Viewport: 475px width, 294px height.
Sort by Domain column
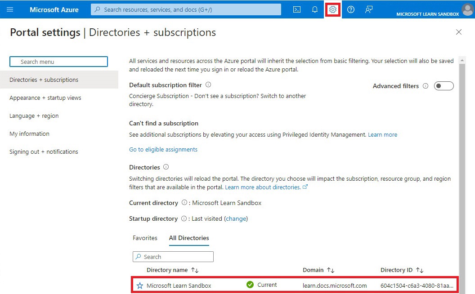tap(318, 270)
